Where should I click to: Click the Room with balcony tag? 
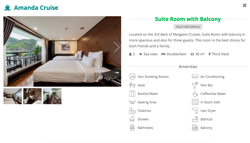point(188,27)
